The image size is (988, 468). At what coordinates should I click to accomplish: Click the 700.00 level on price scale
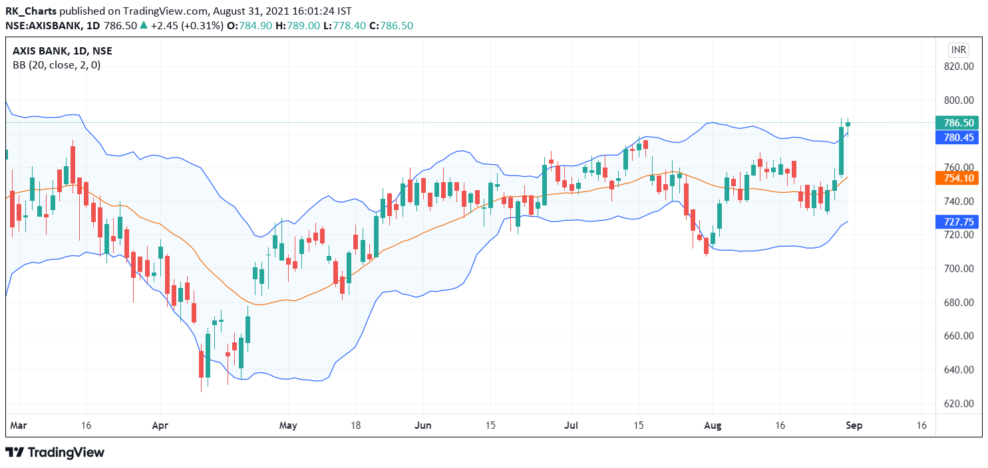click(x=959, y=269)
